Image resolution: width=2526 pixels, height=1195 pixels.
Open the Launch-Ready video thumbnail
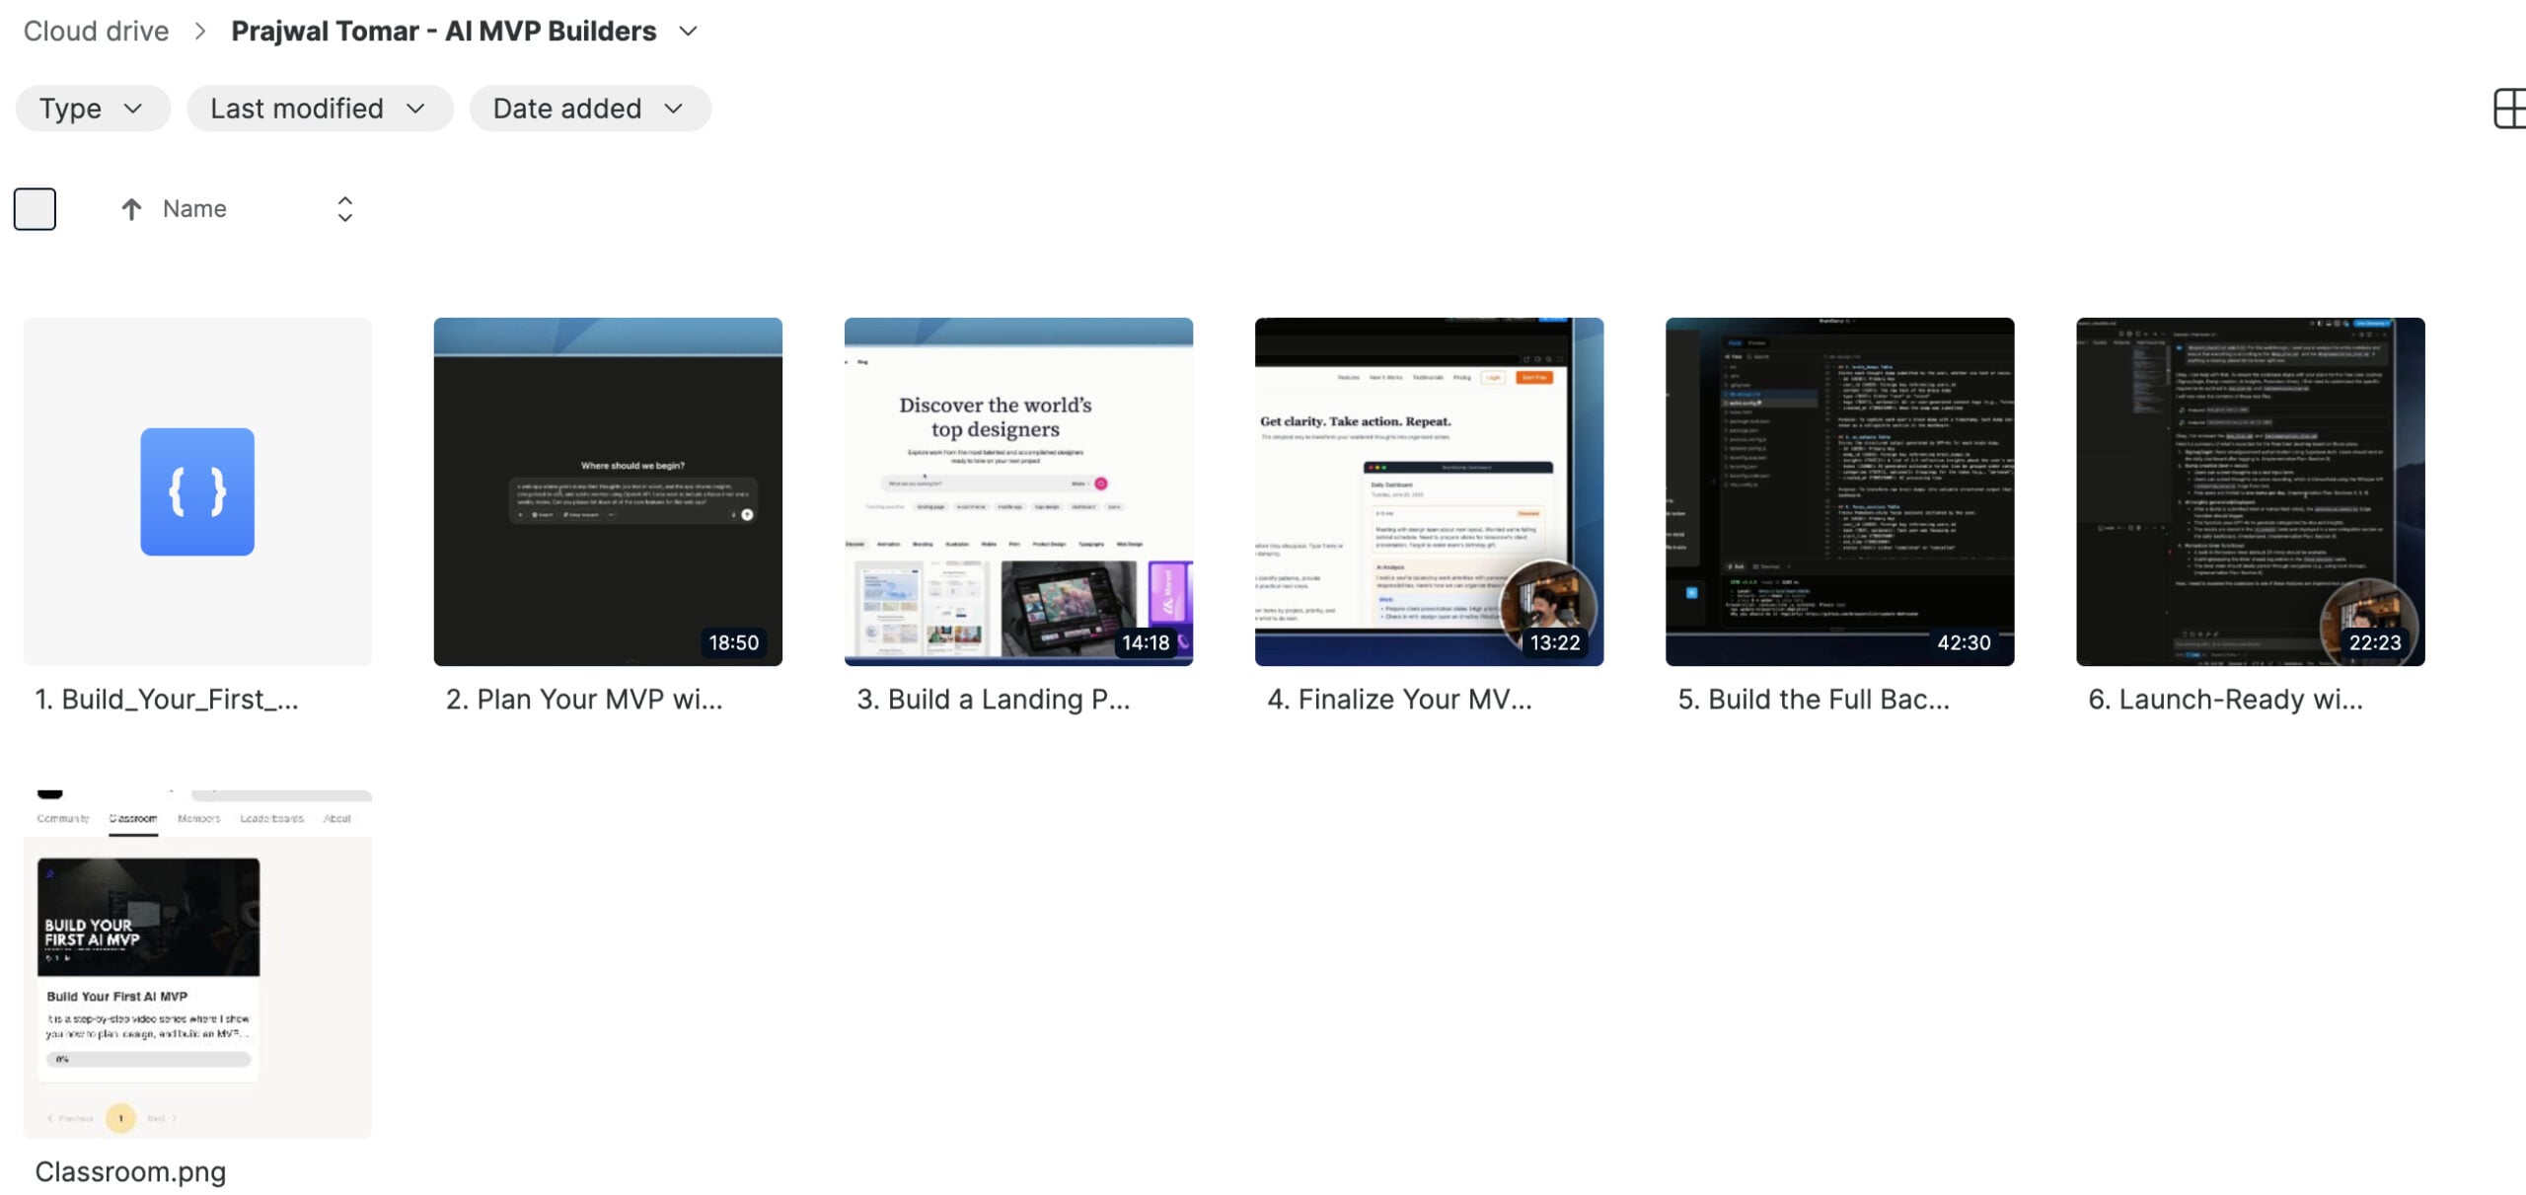click(2250, 491)
